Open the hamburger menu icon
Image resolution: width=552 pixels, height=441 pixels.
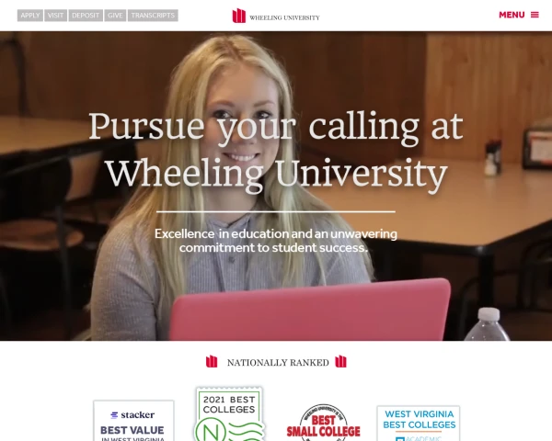pos(535,15)
